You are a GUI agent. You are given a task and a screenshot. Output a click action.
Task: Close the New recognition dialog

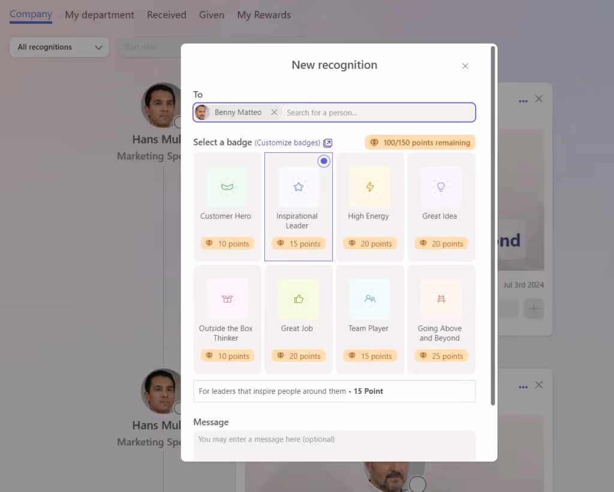tap(465, 66)
